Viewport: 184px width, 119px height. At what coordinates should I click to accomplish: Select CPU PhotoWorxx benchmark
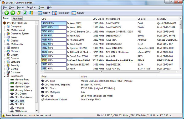(x=23, y=97)
